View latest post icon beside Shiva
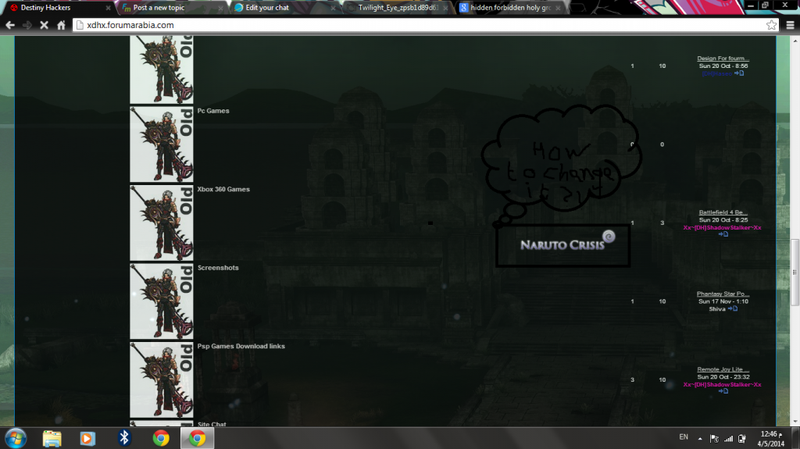 733,308
